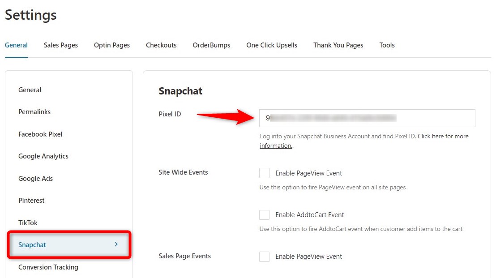This screenshot has height=278, width=496.
Task: Enable the site wide PageView event
Action: 264,173
